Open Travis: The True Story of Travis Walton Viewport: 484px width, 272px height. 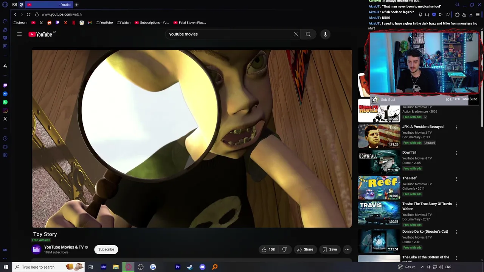(x=427, y=206)
